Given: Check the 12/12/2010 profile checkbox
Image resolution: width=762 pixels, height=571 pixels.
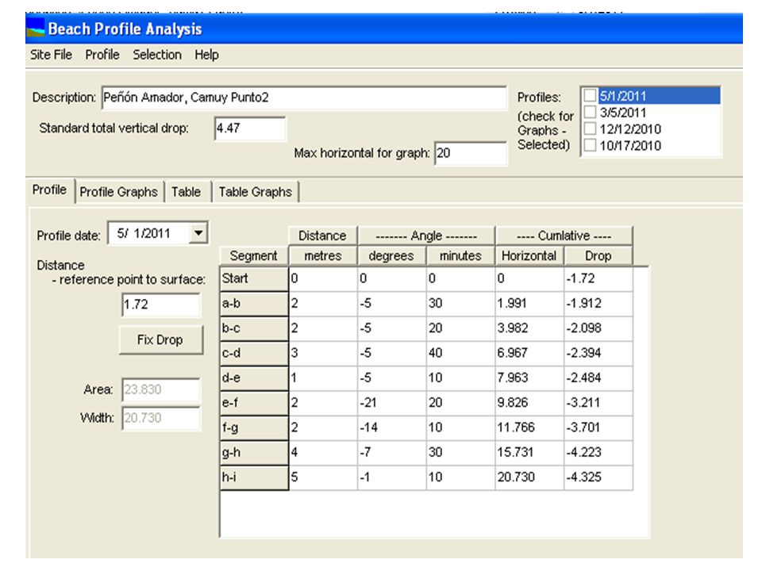Looking at the screenshot, I should (590, 128).
